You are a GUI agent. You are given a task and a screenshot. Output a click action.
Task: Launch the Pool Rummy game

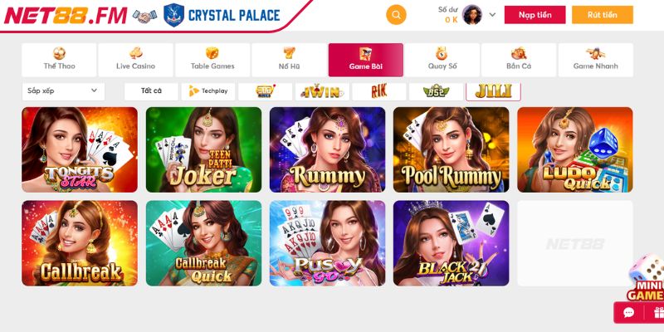[451, 149]
